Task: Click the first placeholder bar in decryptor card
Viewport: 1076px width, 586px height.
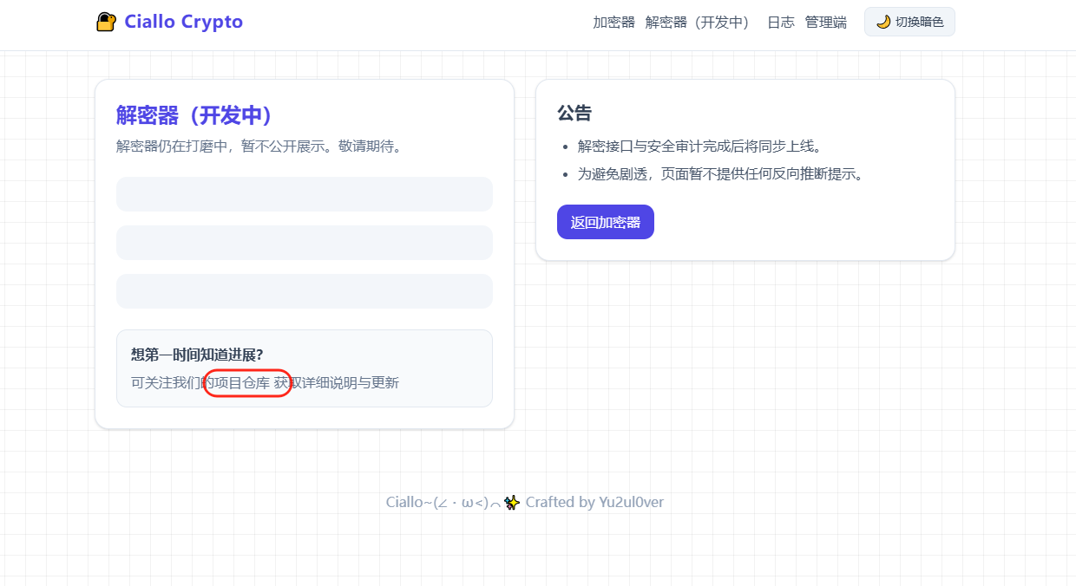Action: [x=304, y=194]
